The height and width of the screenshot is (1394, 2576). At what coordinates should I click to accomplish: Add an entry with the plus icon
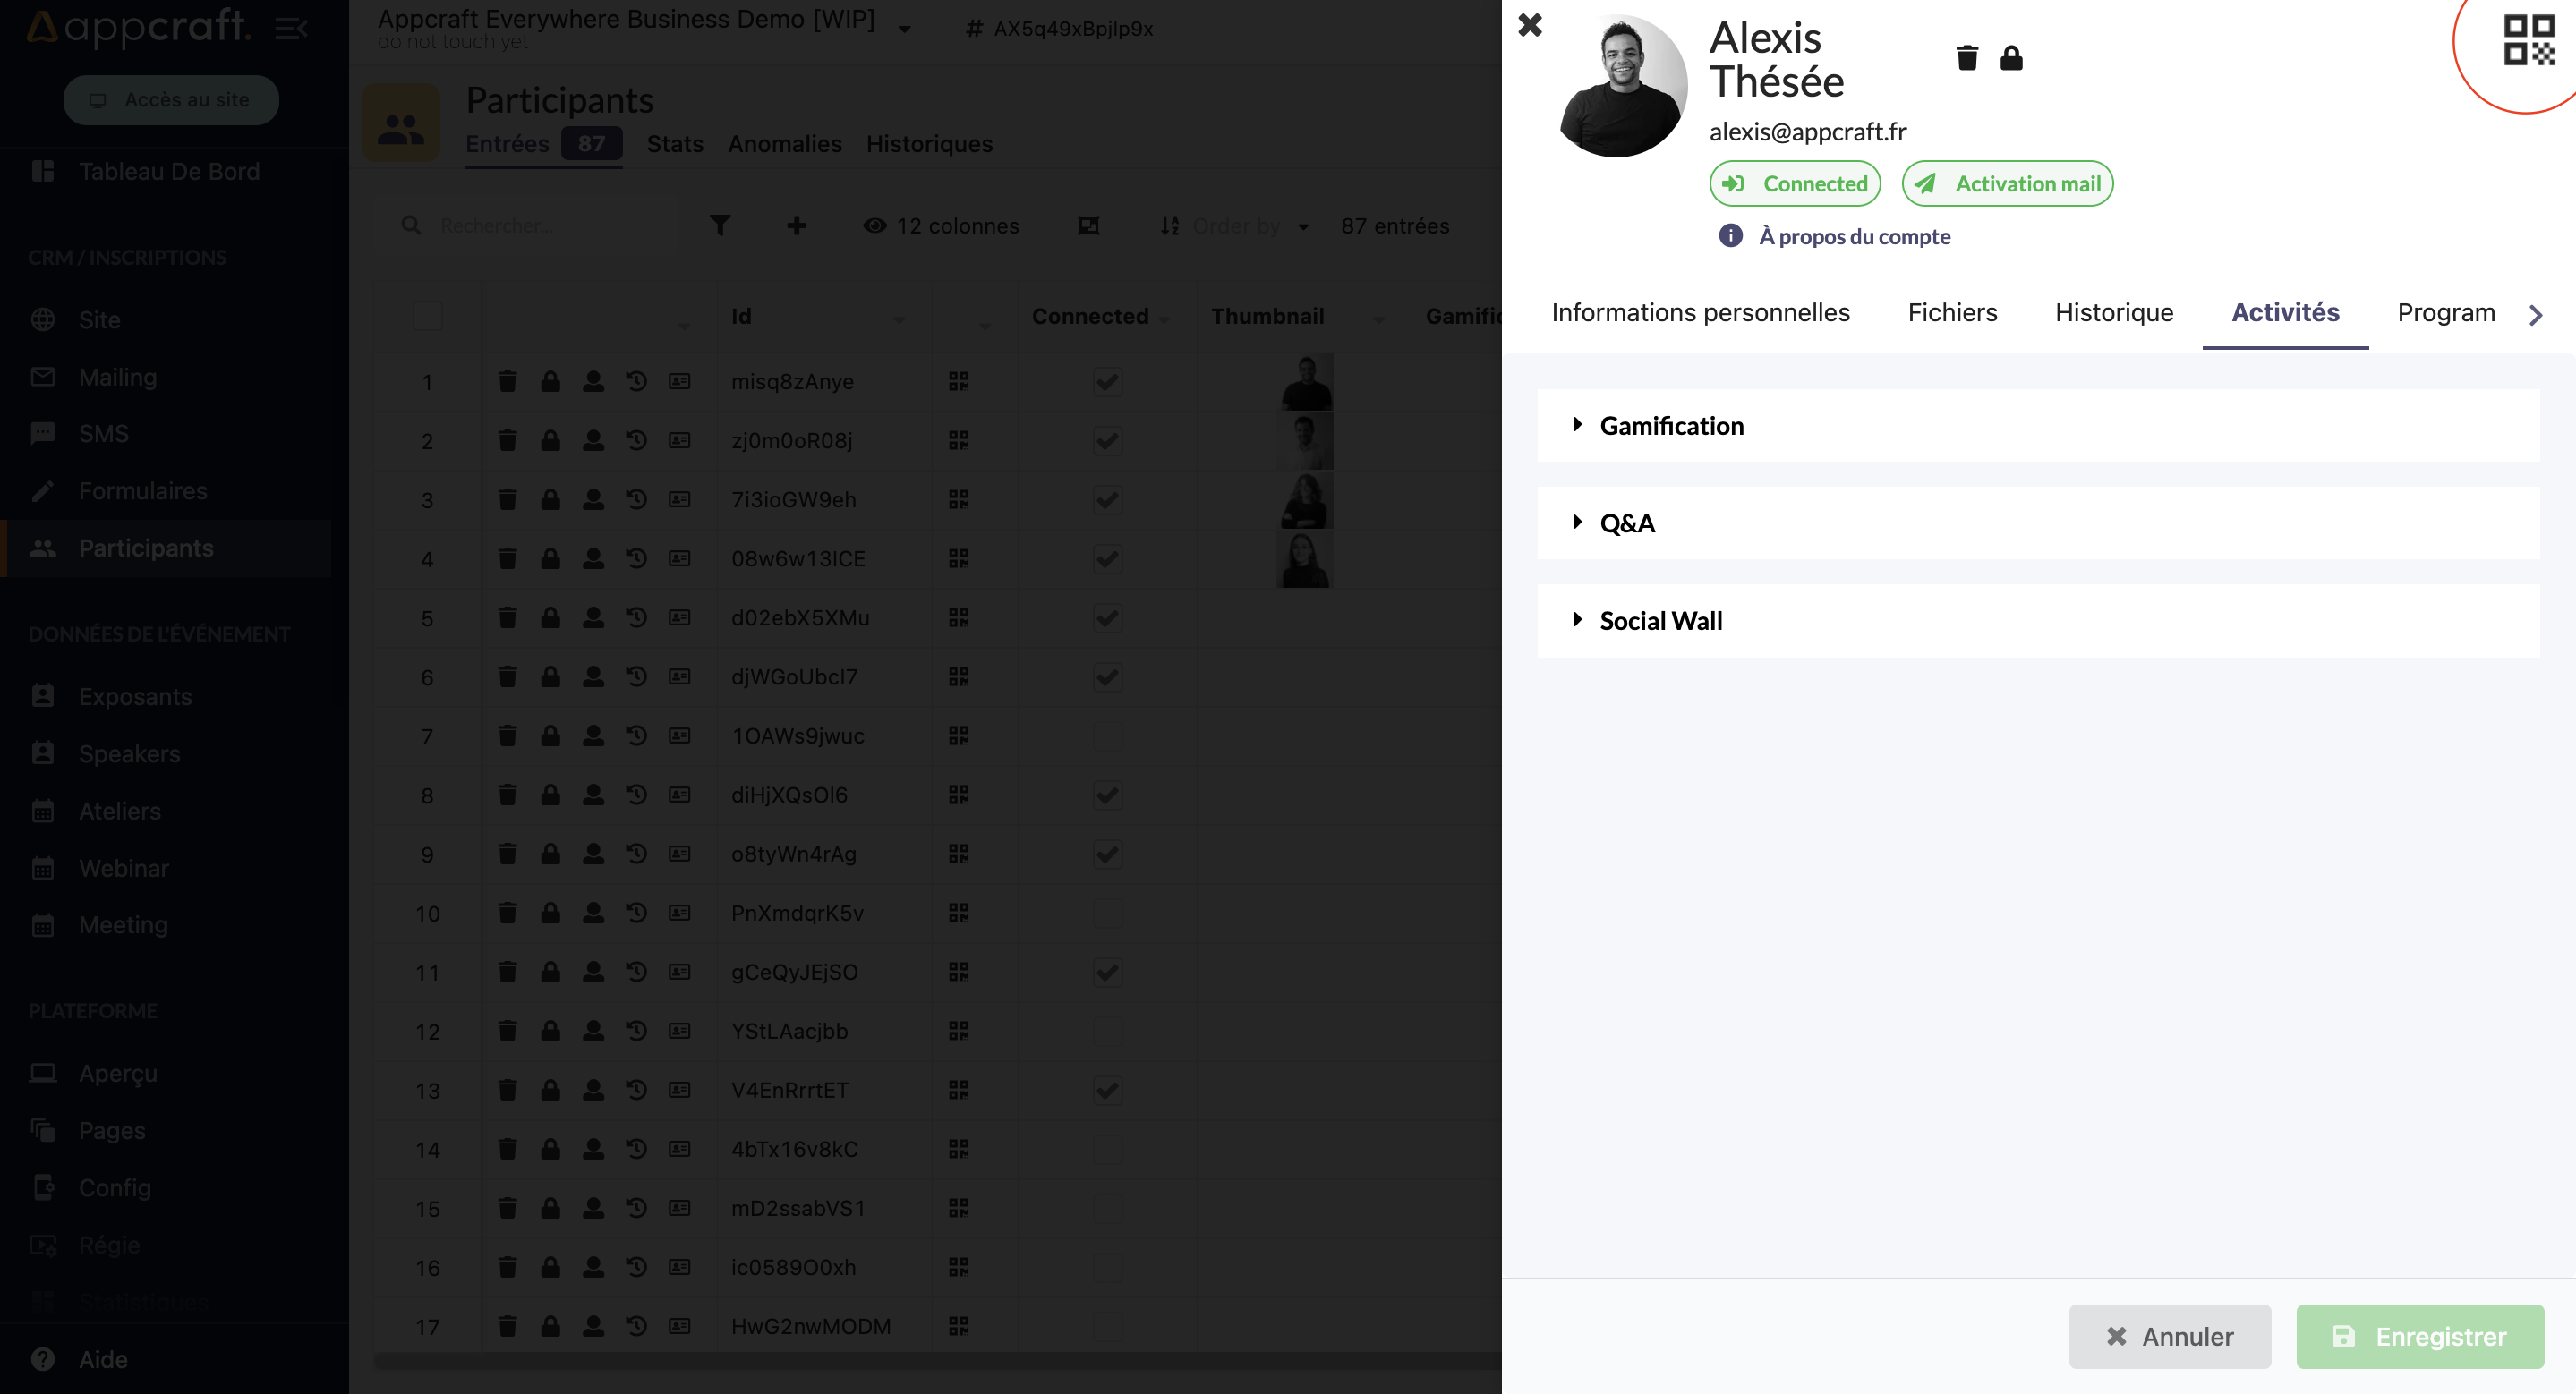point(796,225)
